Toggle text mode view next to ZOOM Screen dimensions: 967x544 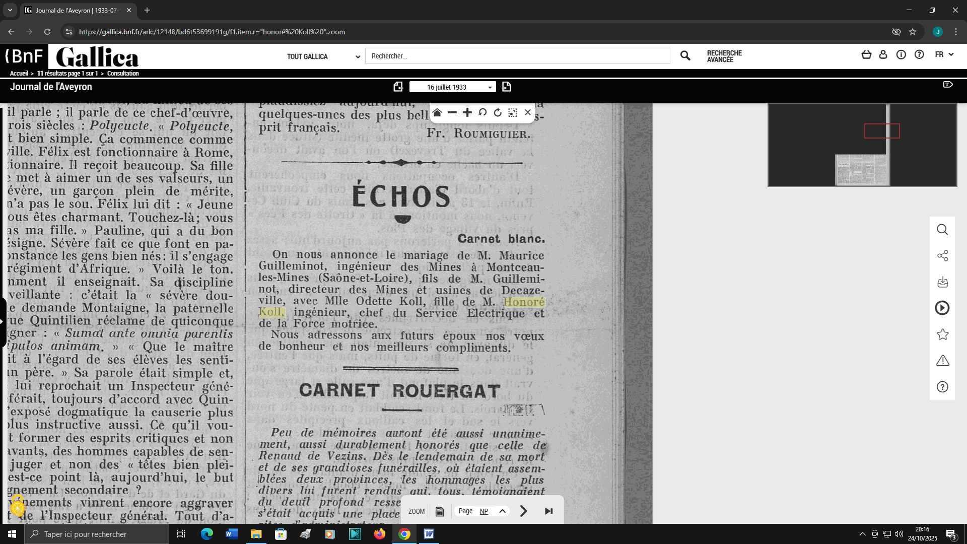tap(440, 512)
